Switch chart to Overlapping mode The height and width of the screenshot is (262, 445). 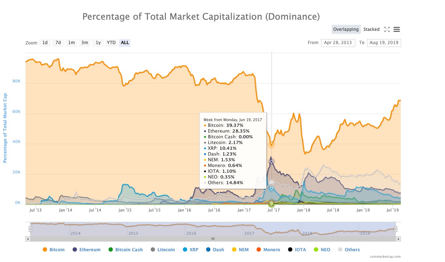346,29
